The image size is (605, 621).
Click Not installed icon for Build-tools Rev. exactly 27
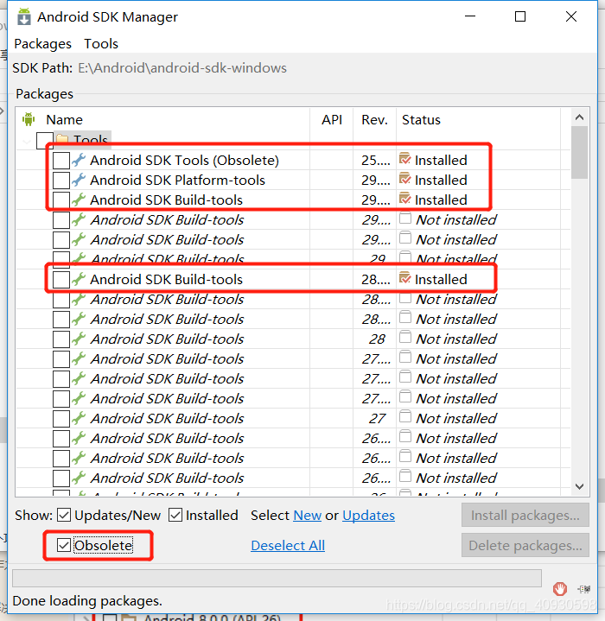(405, 417)
